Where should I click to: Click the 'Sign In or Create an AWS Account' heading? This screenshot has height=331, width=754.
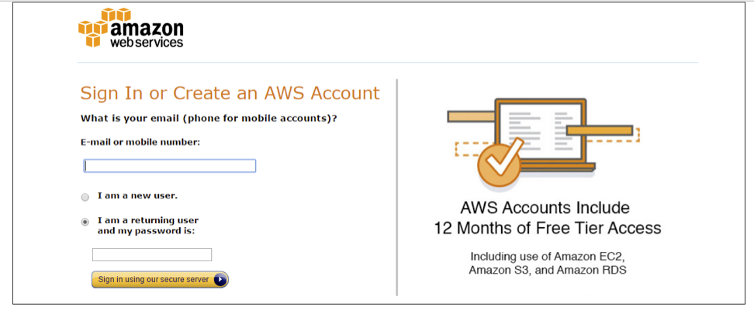(230, 93)
